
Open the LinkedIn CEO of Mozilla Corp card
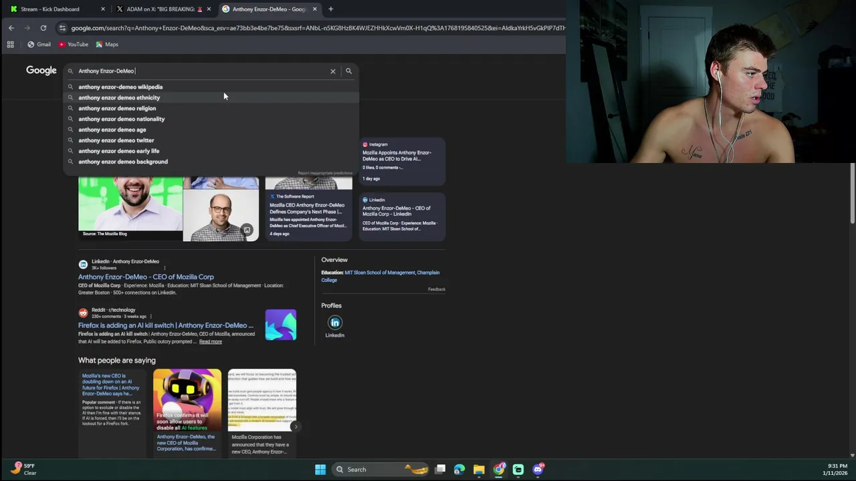click(x=402, y=216)
